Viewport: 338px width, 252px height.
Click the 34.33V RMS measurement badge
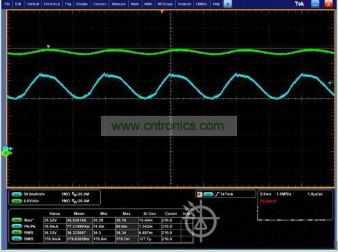(x=16, y=232)
